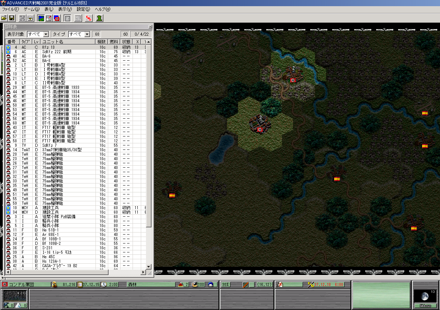440x310 pixels.
Task: Click the white window toolbar icon with red corner
Action: 49,18
